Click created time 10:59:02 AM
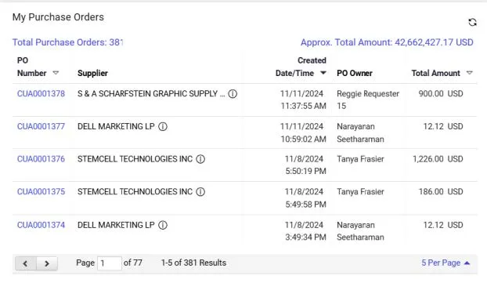 [x=304, y=140]
